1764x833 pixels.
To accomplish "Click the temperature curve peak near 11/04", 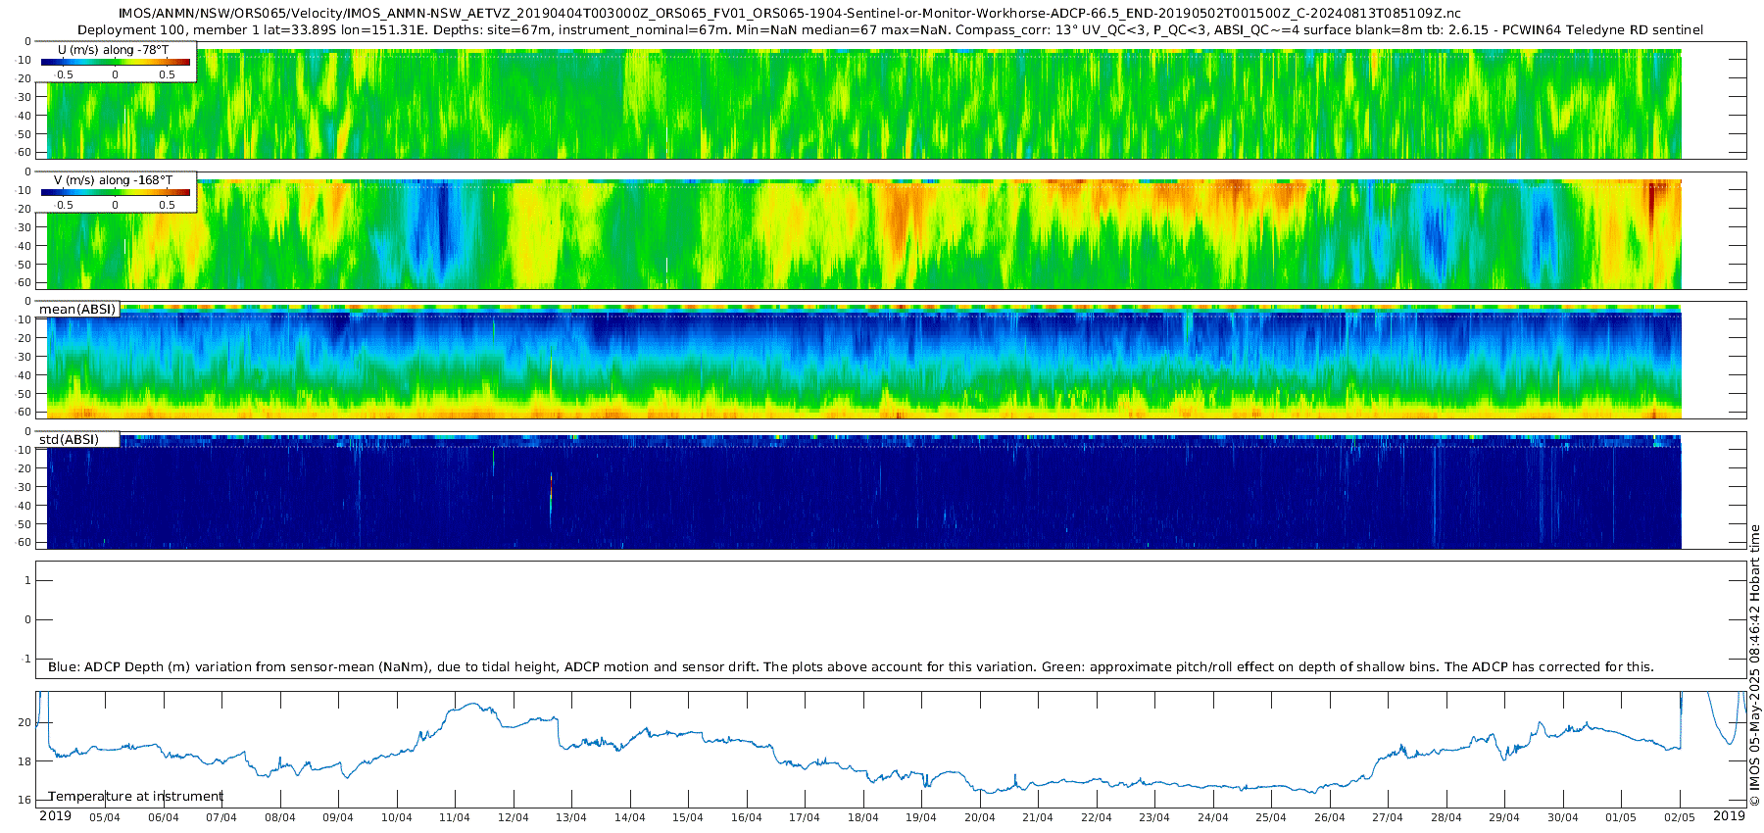I will pos(475,704).
